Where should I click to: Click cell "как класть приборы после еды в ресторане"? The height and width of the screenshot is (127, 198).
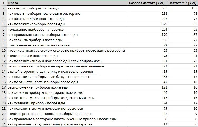[68, 13]
